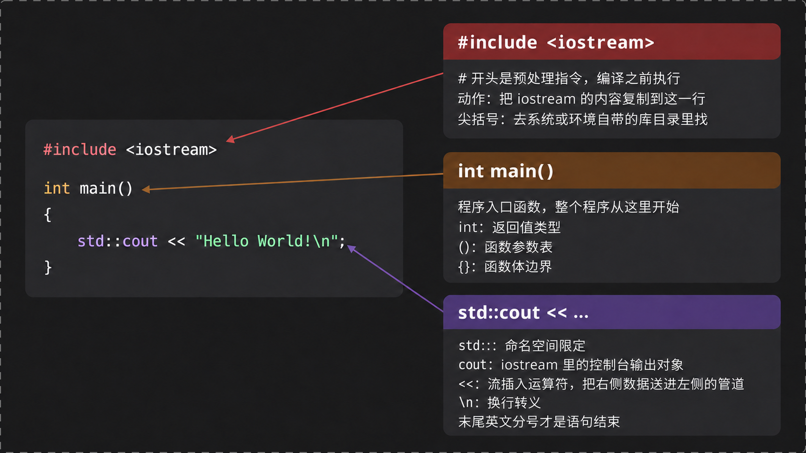Screen dimensions: 806x453
Task: Click the line '(): 函数参数表'
Action: click(x=505, y=247)
